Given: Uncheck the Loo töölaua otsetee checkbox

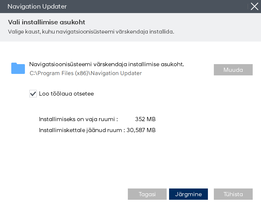Looking at the screenshot, I should click(x=33, y=94).
